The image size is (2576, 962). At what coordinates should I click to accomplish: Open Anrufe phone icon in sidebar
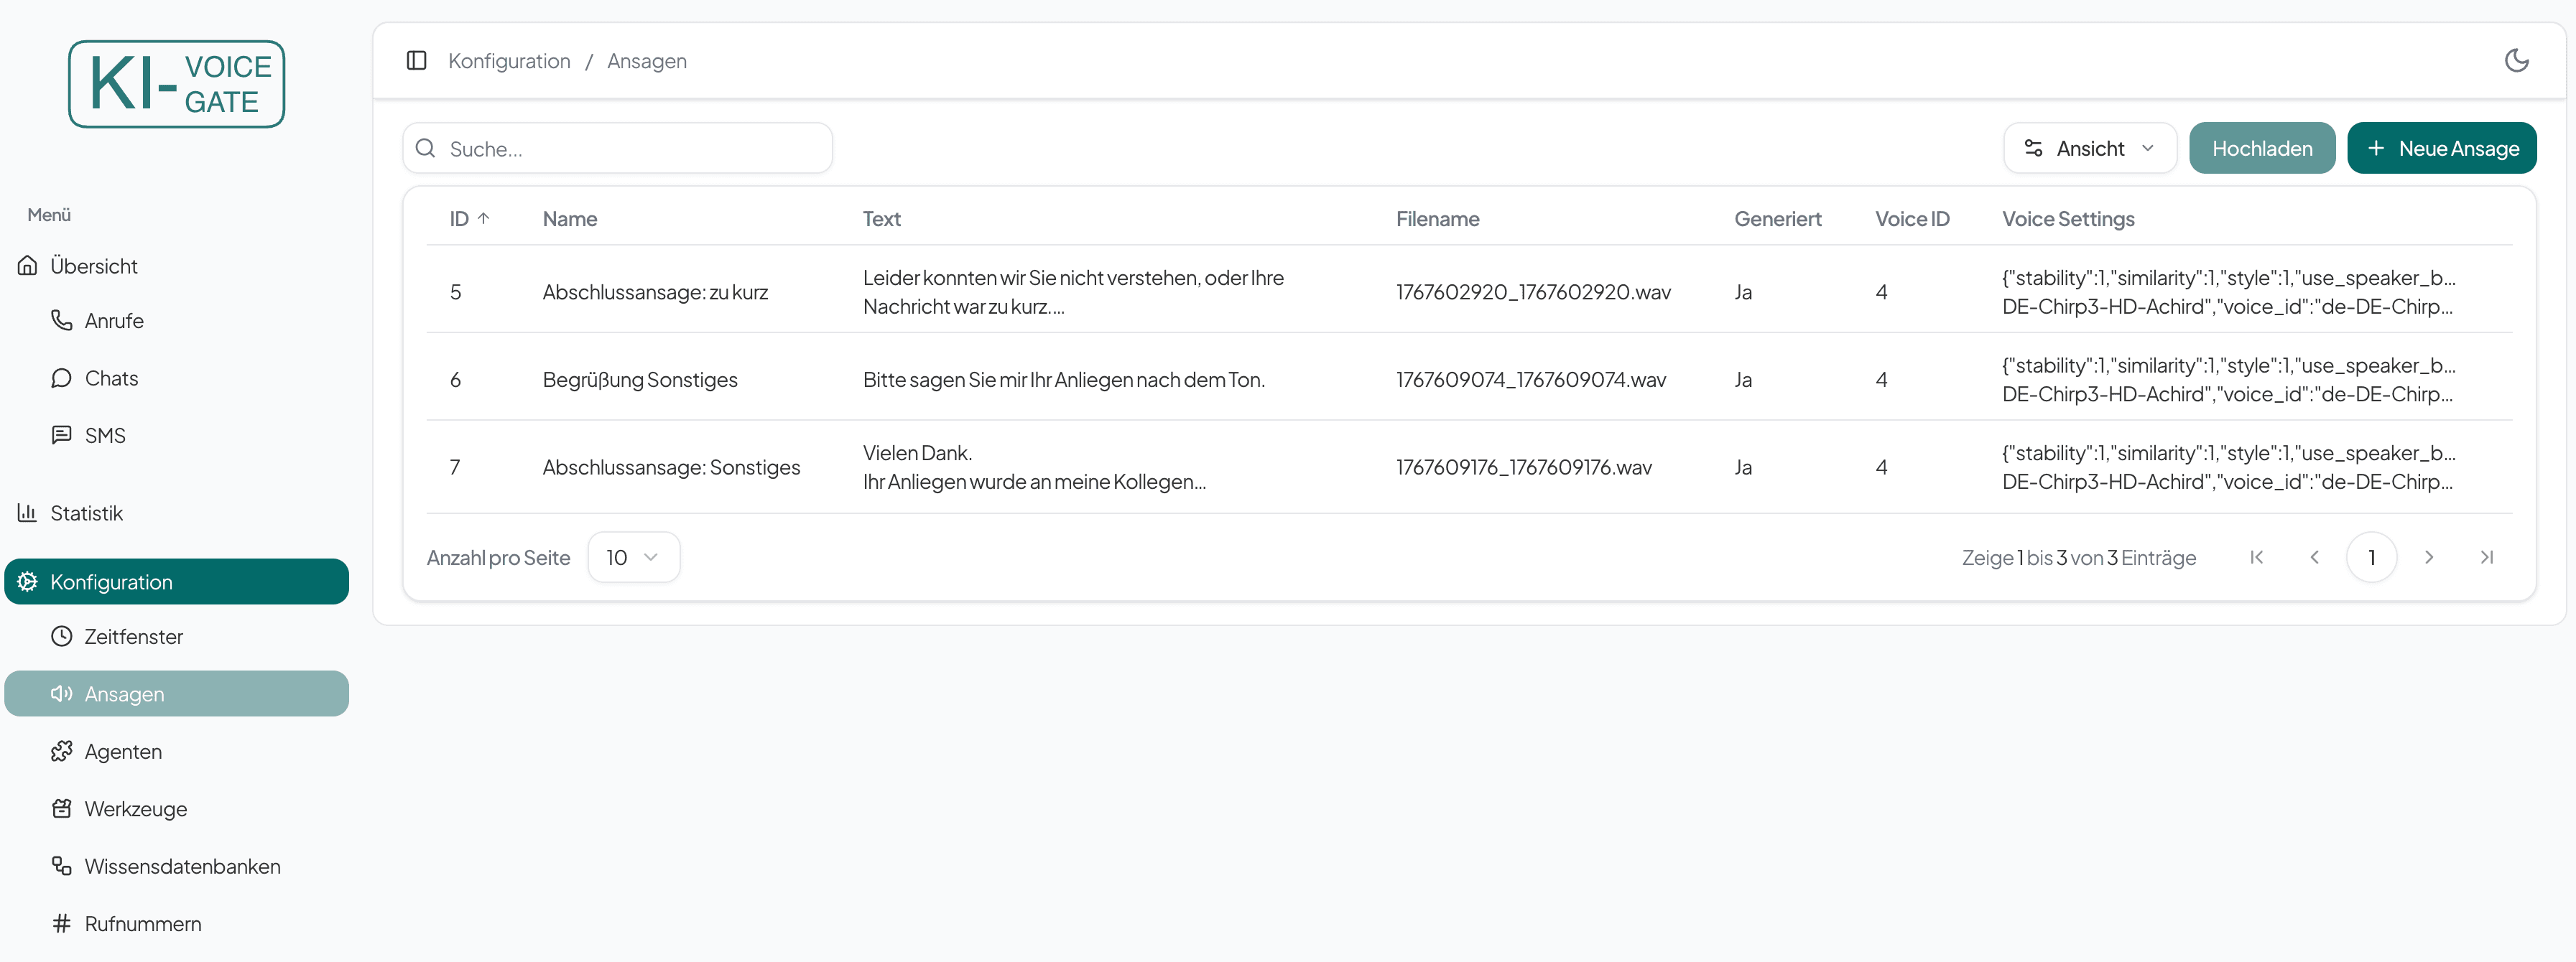click(x=62, y=321)
